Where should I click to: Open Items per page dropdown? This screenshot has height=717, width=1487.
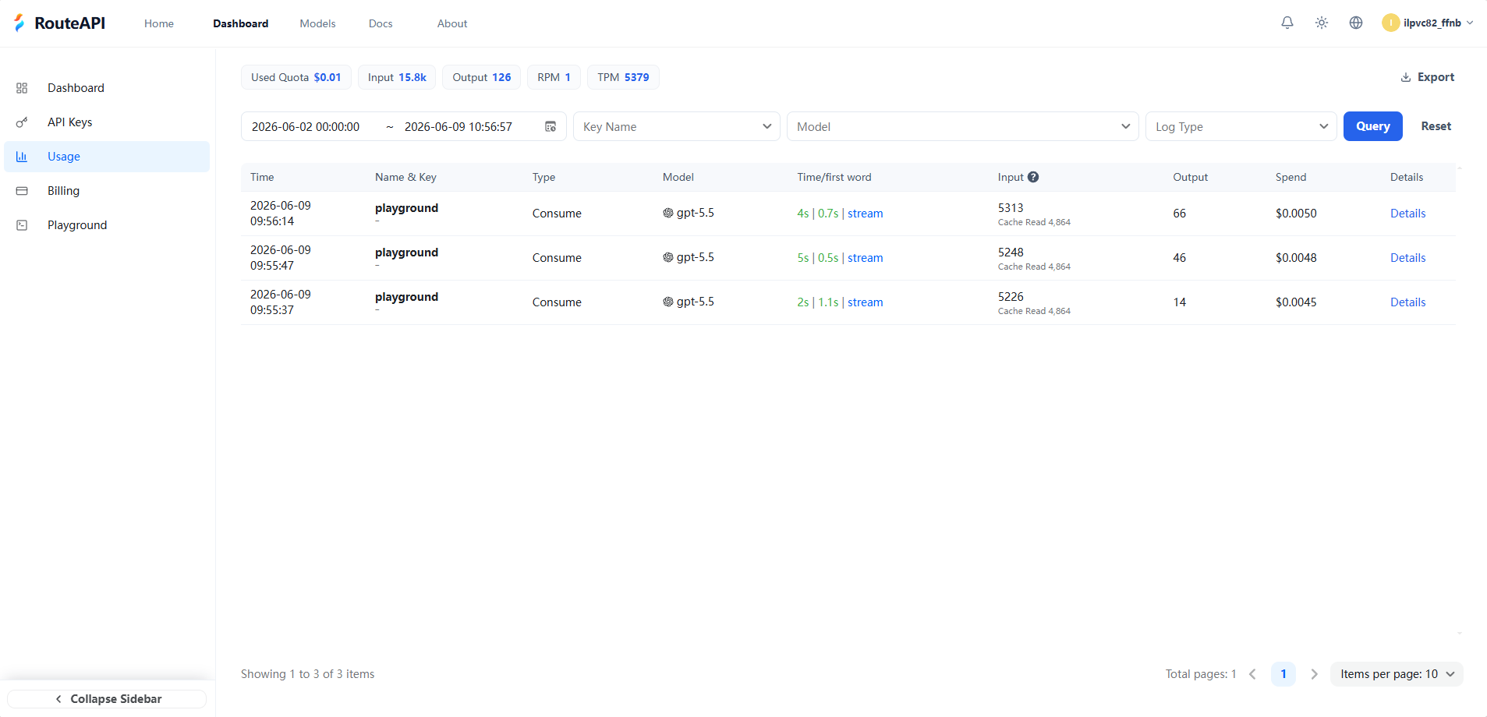pos(1397,674)
